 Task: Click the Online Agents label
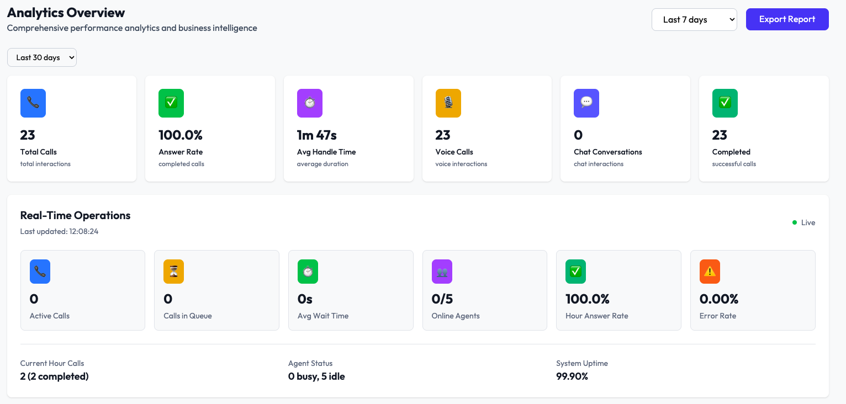click(456, 316)
